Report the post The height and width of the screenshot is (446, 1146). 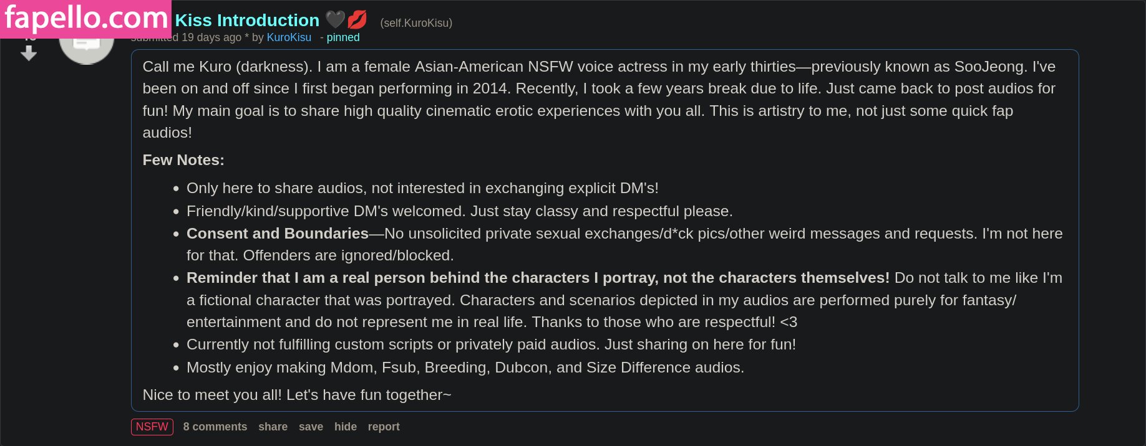383,427
